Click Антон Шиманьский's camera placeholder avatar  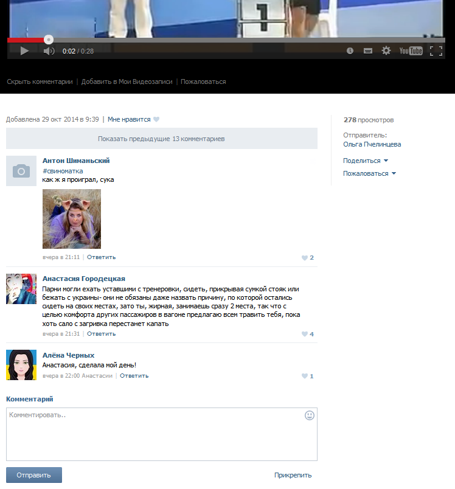coord(21,171)
